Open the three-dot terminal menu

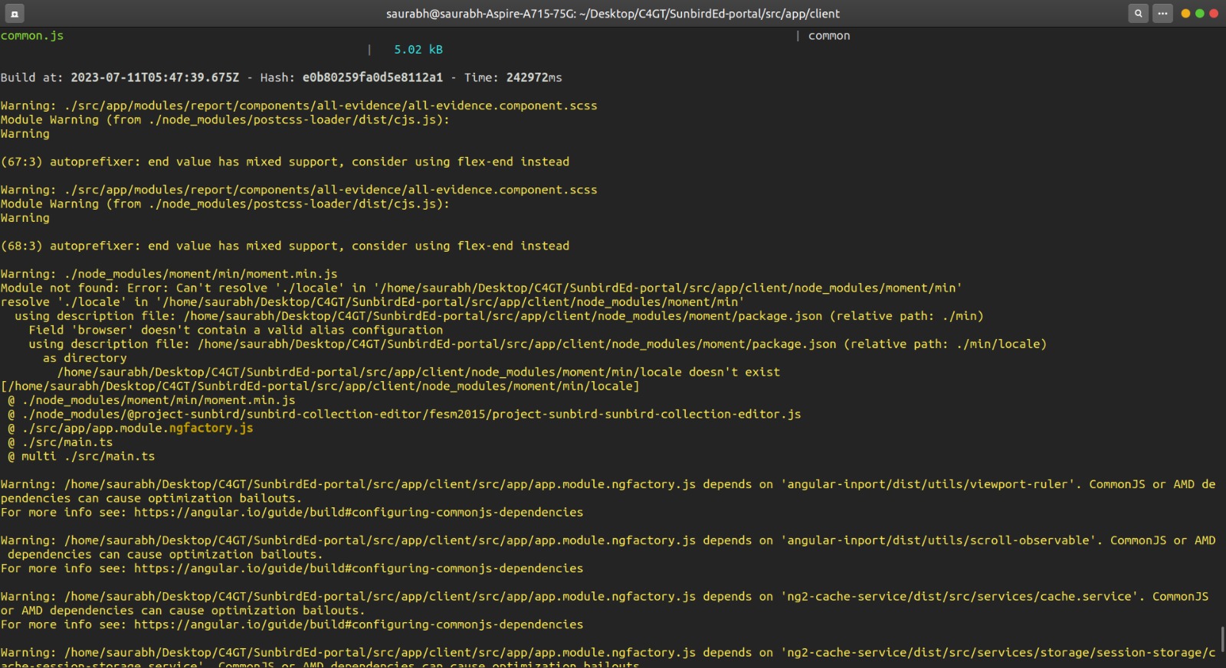pos(1162,13)
